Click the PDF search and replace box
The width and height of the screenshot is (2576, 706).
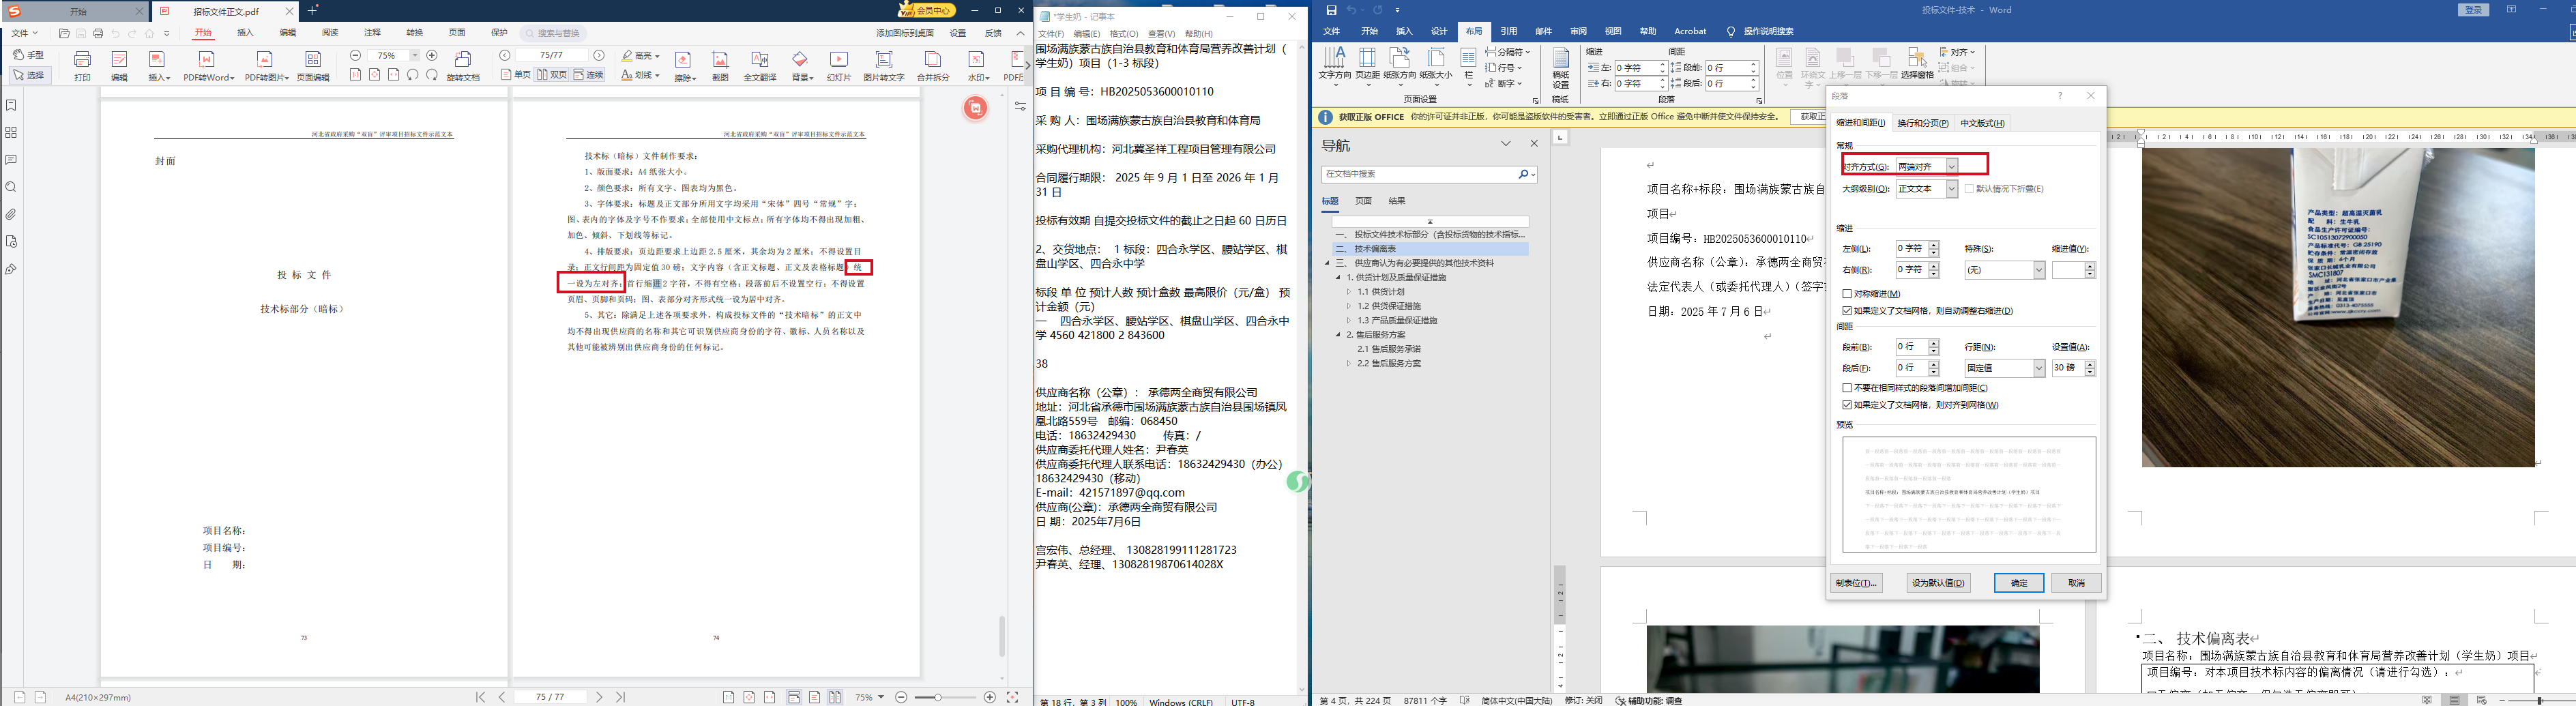click(x=553, y=33)
